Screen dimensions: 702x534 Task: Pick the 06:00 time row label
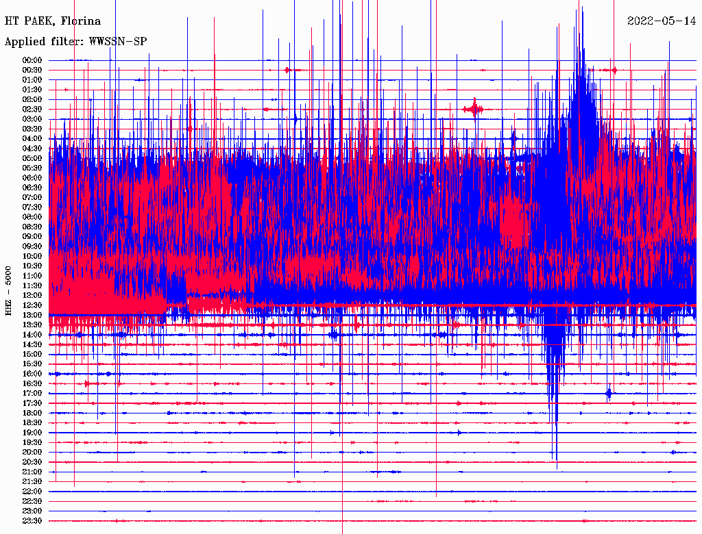(32, 178)
